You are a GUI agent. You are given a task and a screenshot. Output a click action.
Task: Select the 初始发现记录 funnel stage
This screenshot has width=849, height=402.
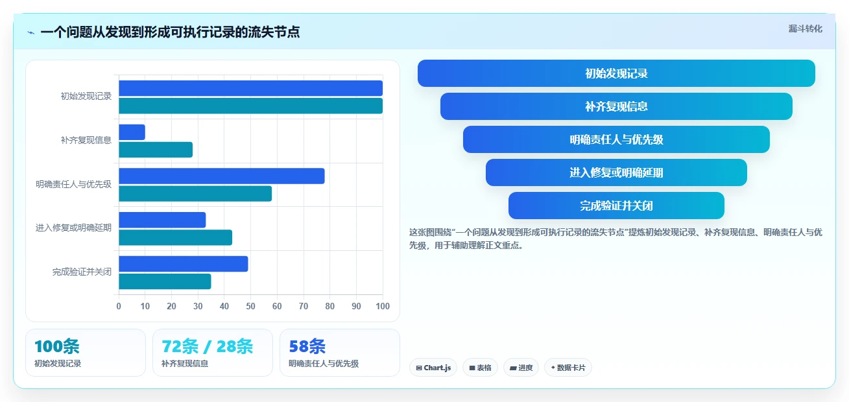pyautogui.click(x=616, y=73)
